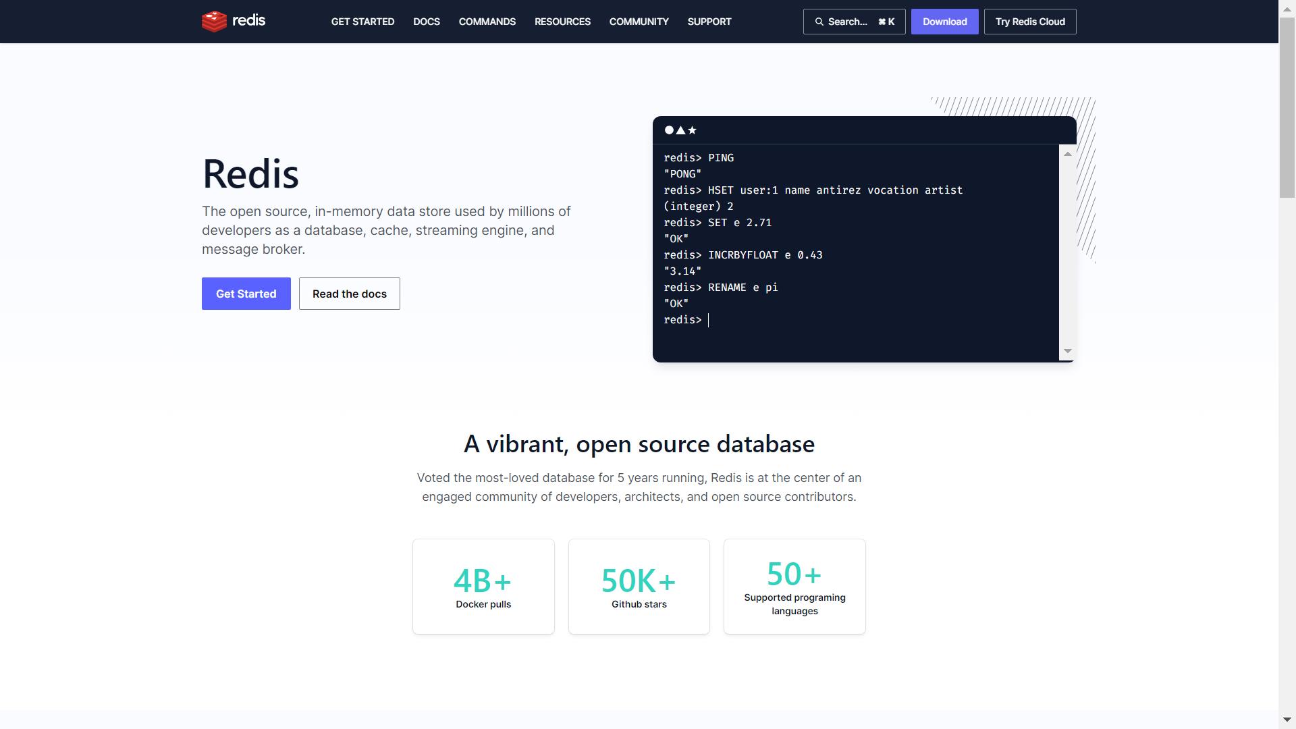The height and width of the screenshot is (729, 1296).
Task: Click terminal scrollbar down arrow
Action: (x=1068, y=351)
